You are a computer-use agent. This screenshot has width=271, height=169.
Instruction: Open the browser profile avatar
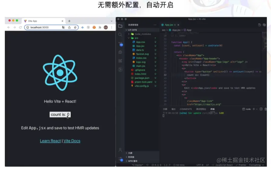tap(106, 27)
